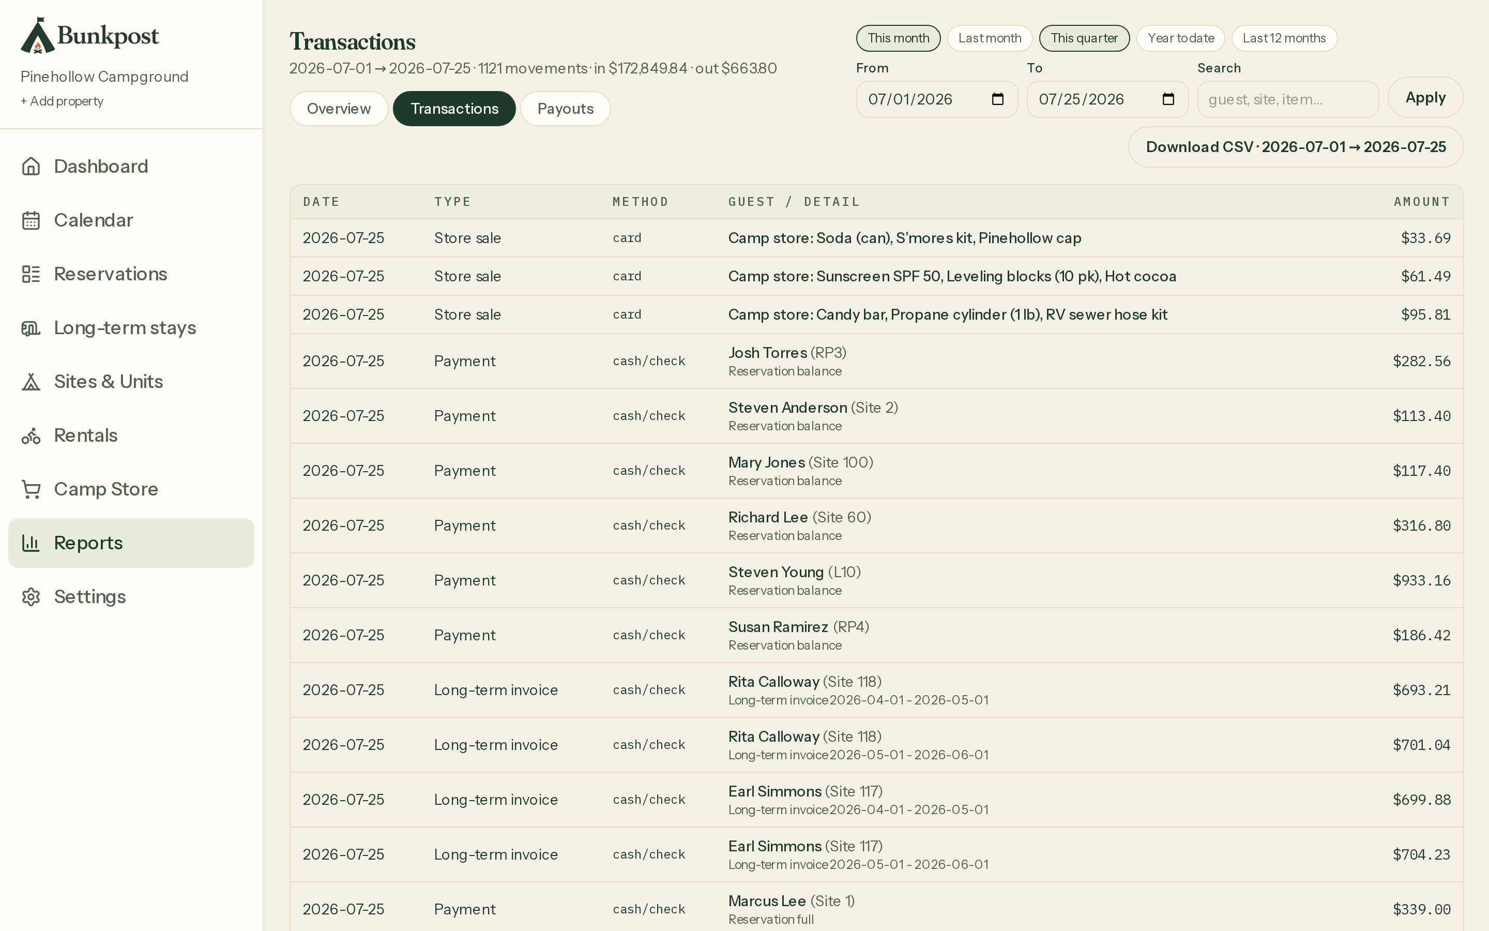The image size is (1489, 931).
Task: Open Earl Simmons on the $699.88 invoice
Action: point(774,791)
